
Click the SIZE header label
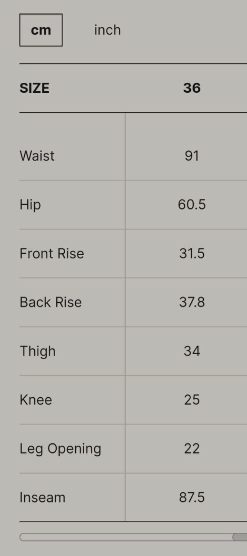34,88
